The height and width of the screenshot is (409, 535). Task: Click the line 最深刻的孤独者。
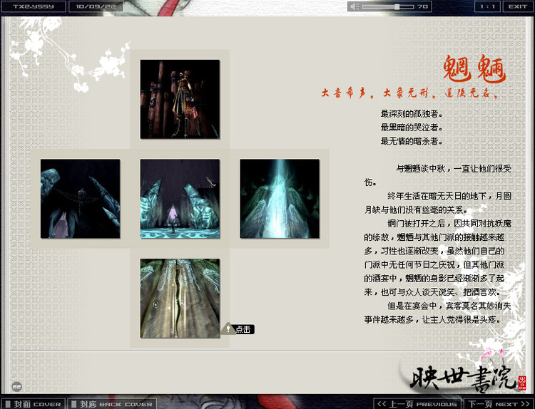point(412,113)
